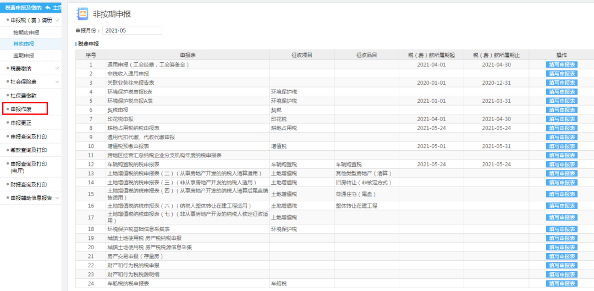Viewport: 594px width, 291px height.
Task: Click the 主页 back arrow icon
Action: [48, 8]
